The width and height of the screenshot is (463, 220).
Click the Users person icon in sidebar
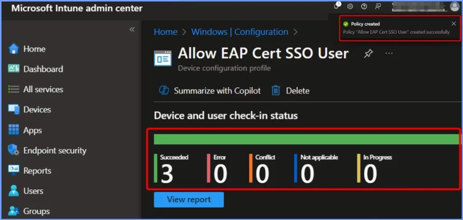point(14,191)
